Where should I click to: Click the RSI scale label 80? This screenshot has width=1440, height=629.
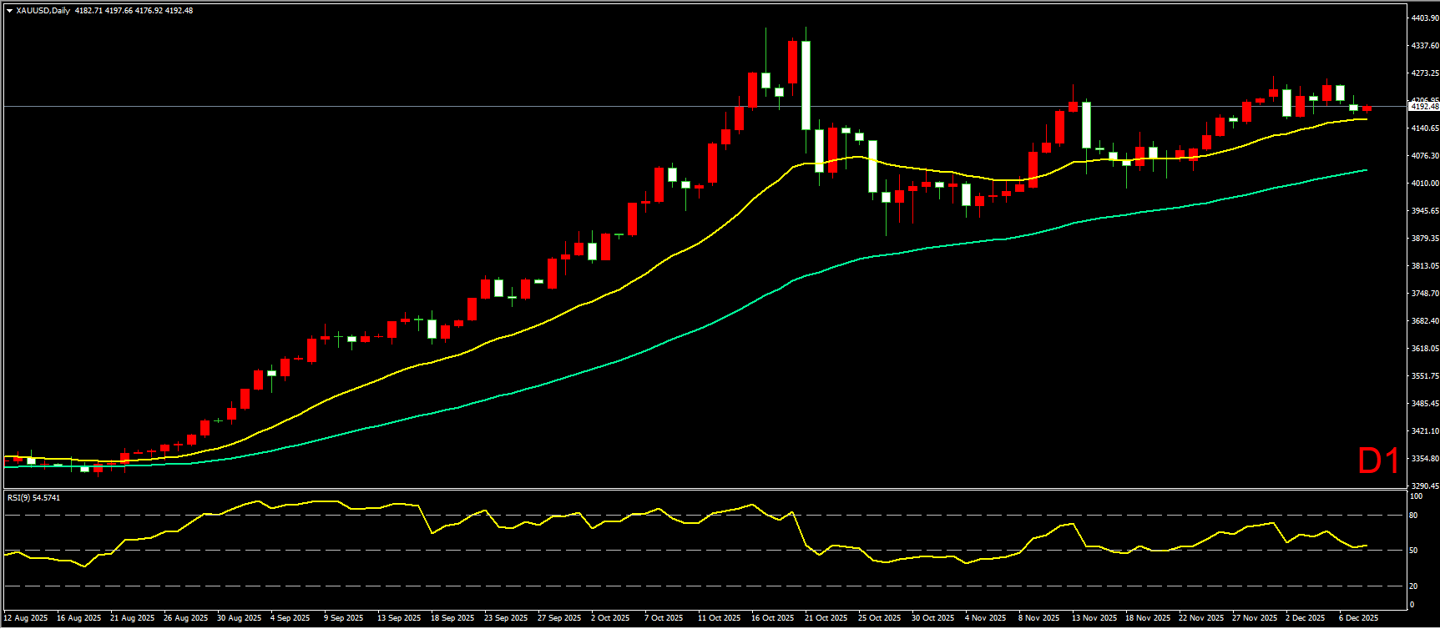1413,516
